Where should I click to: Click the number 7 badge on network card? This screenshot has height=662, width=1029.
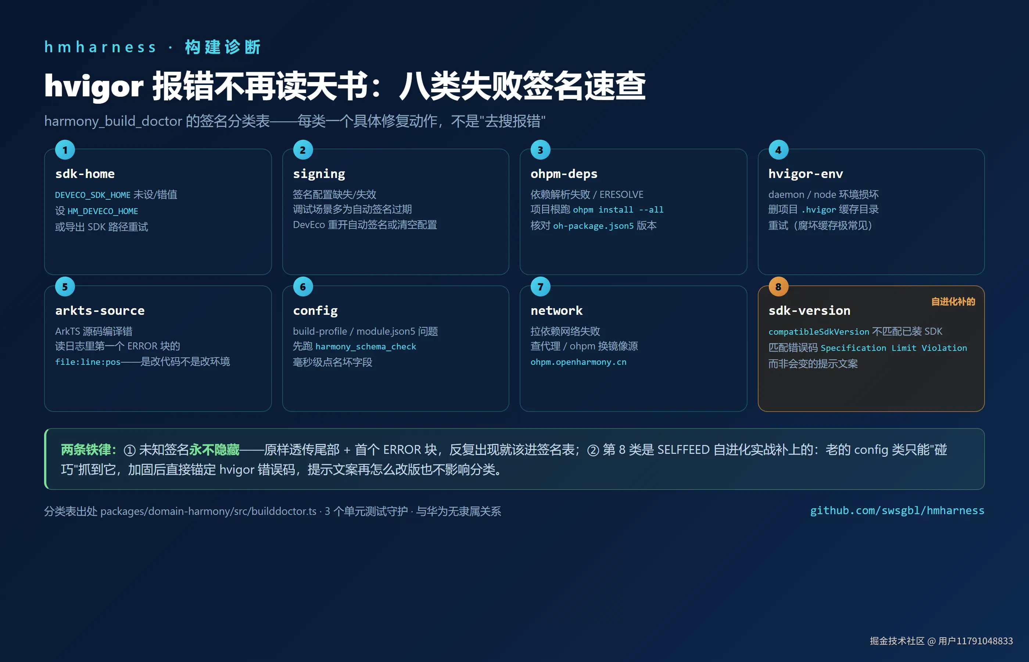pyautogui.click(x=540, y=287)
